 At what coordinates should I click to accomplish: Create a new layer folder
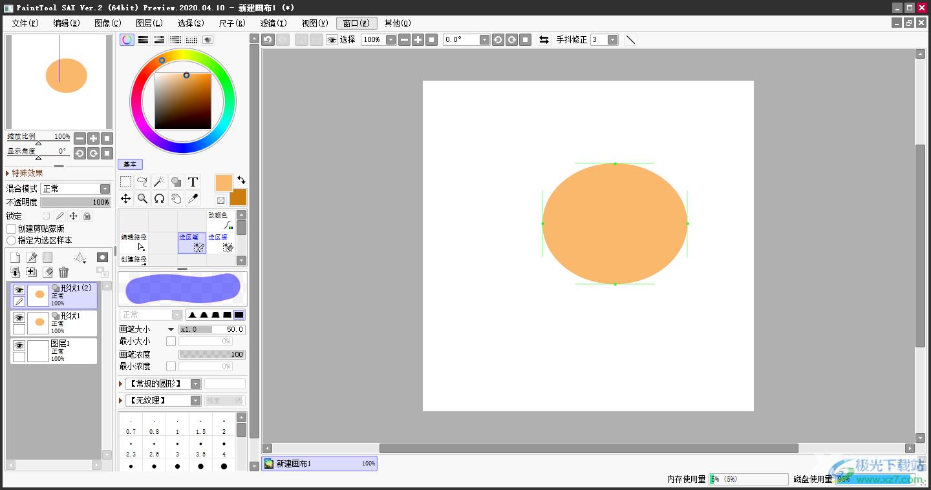48,258
